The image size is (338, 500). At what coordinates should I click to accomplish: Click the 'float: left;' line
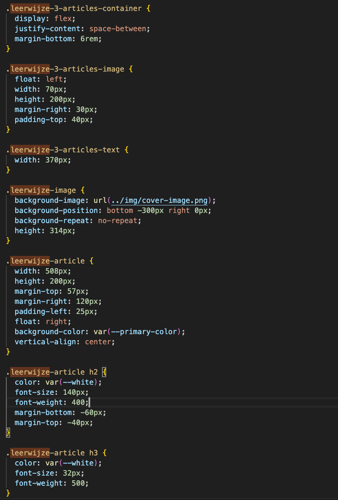(40, 79)
